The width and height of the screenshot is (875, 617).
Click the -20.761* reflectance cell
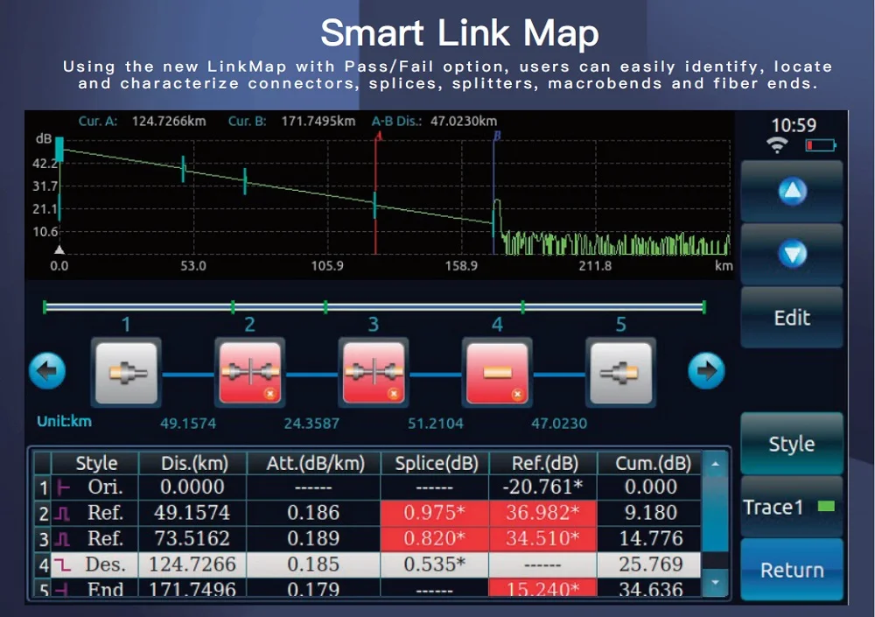[543, 487]
